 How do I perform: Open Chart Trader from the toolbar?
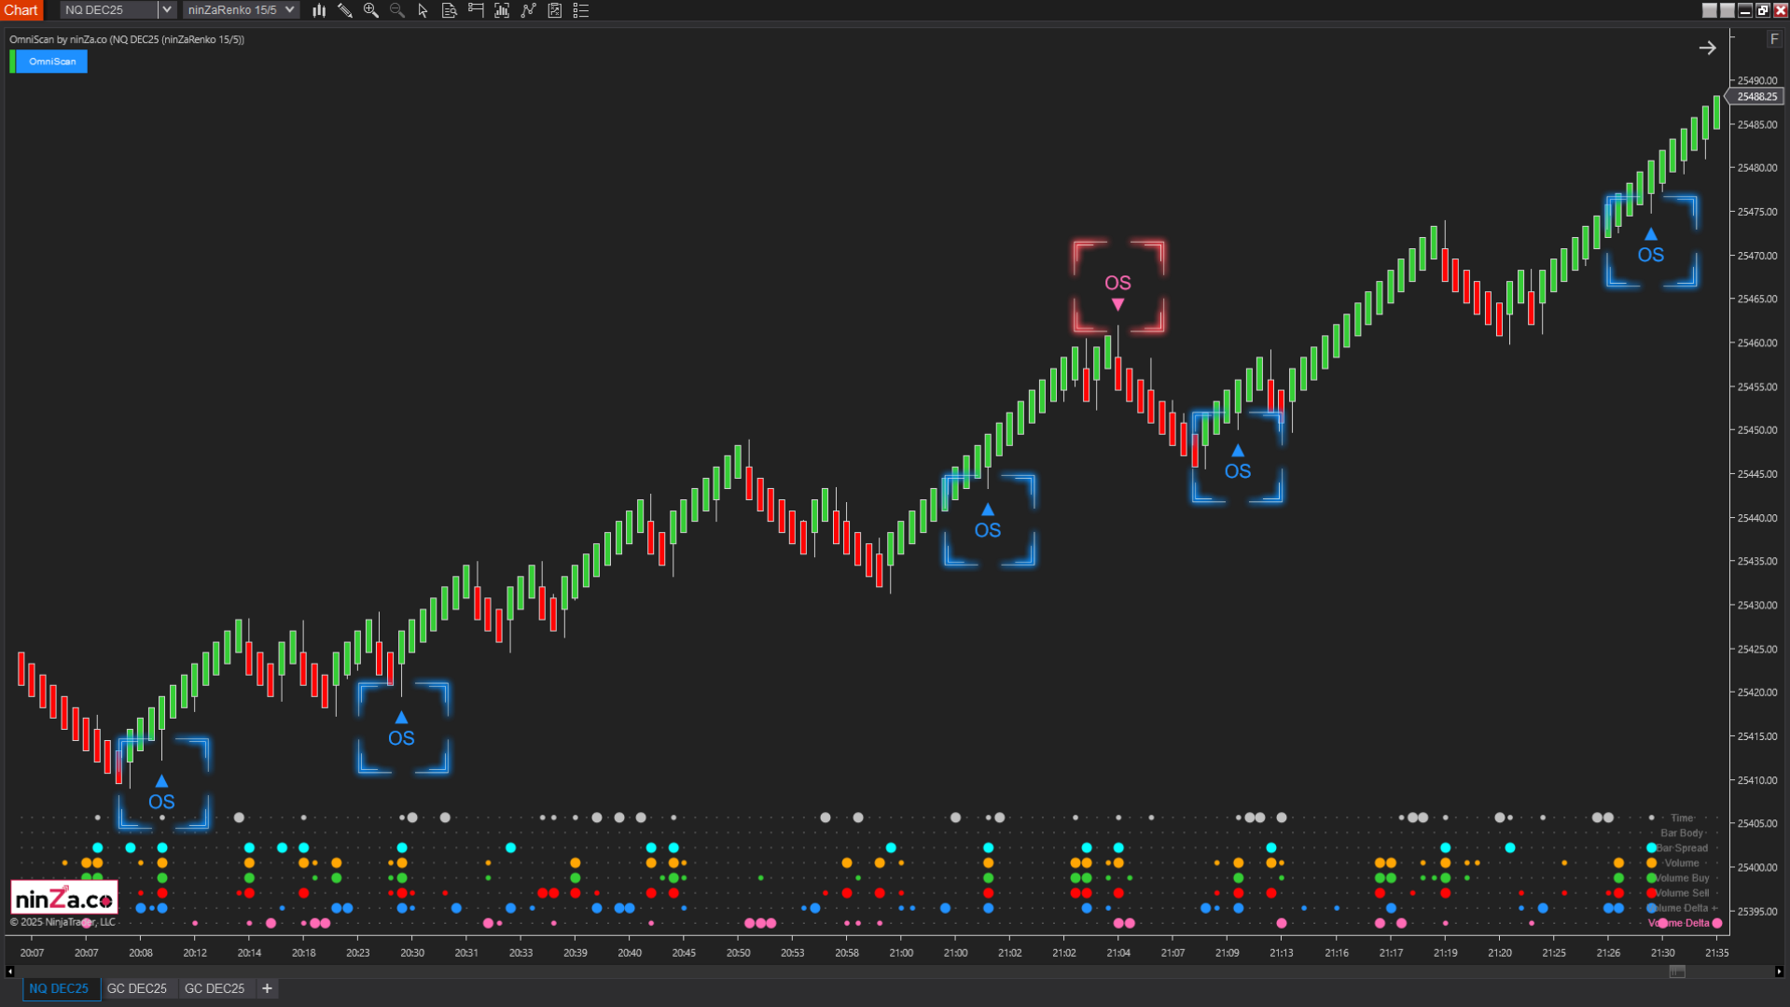(475, 10)
